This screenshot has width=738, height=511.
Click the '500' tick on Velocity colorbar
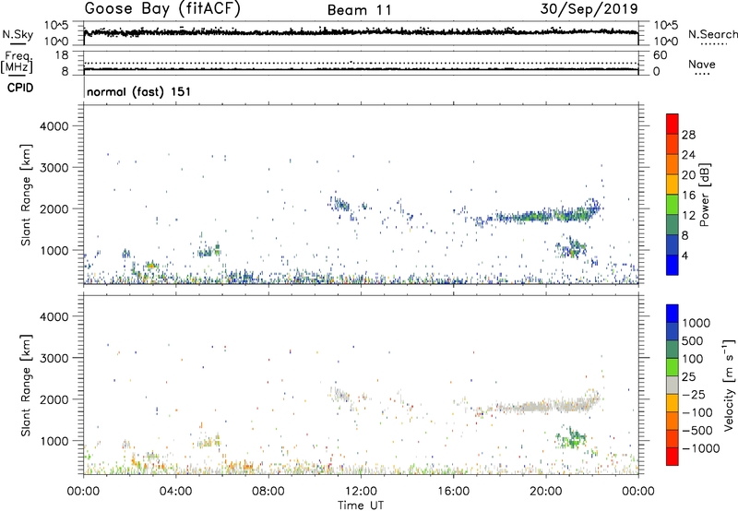tap(693, 341)
